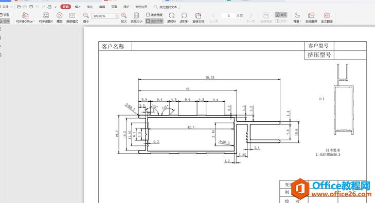Toggle the 适合宽度 fit width option

(x=154, y=15)
